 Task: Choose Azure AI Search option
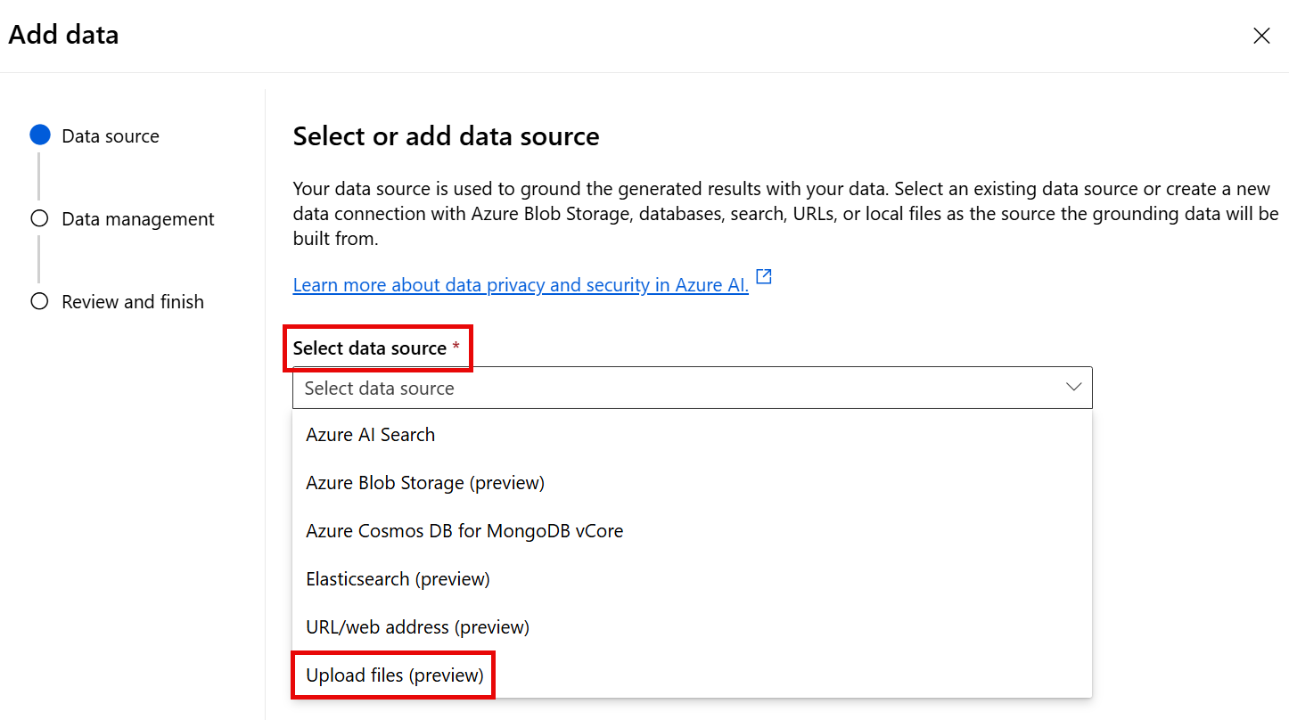[692, 435]
